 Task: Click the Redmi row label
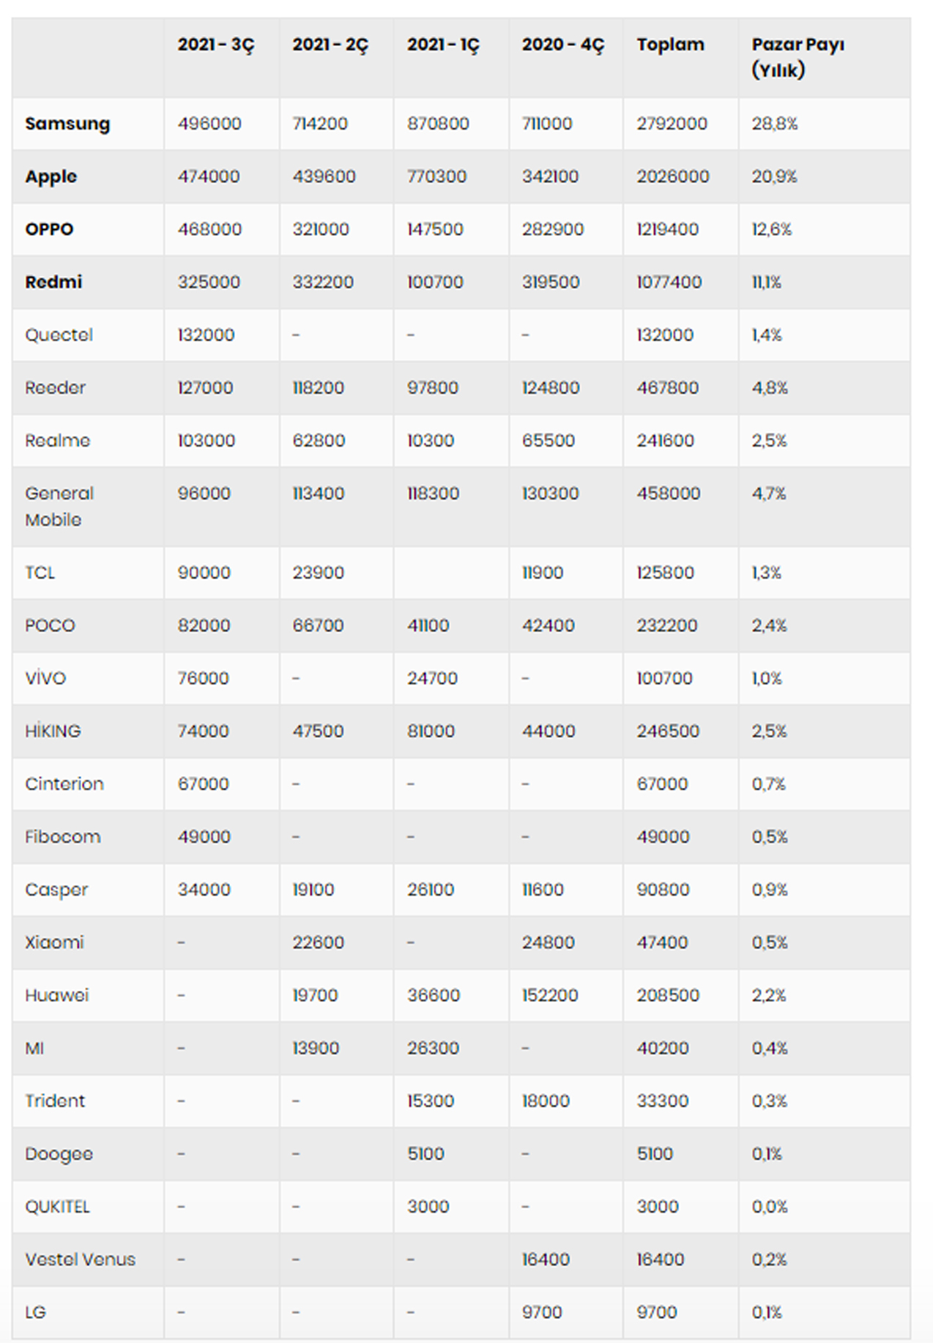point(53,282)
